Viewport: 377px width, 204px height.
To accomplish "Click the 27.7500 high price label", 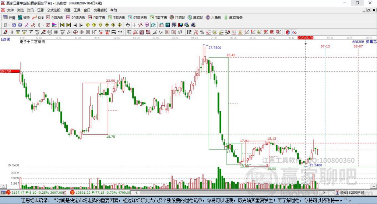I will (215, 48).
